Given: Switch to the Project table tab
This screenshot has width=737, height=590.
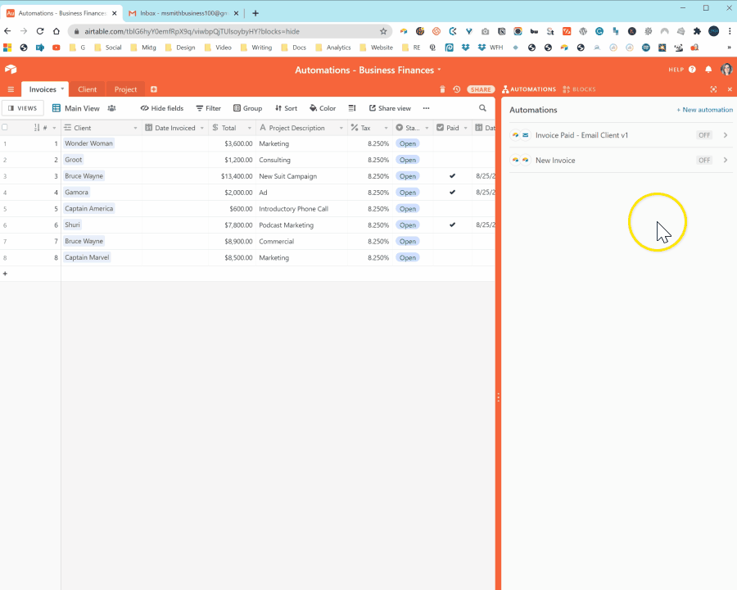Looking at the screenshot, I should click(x=125, y=89).
